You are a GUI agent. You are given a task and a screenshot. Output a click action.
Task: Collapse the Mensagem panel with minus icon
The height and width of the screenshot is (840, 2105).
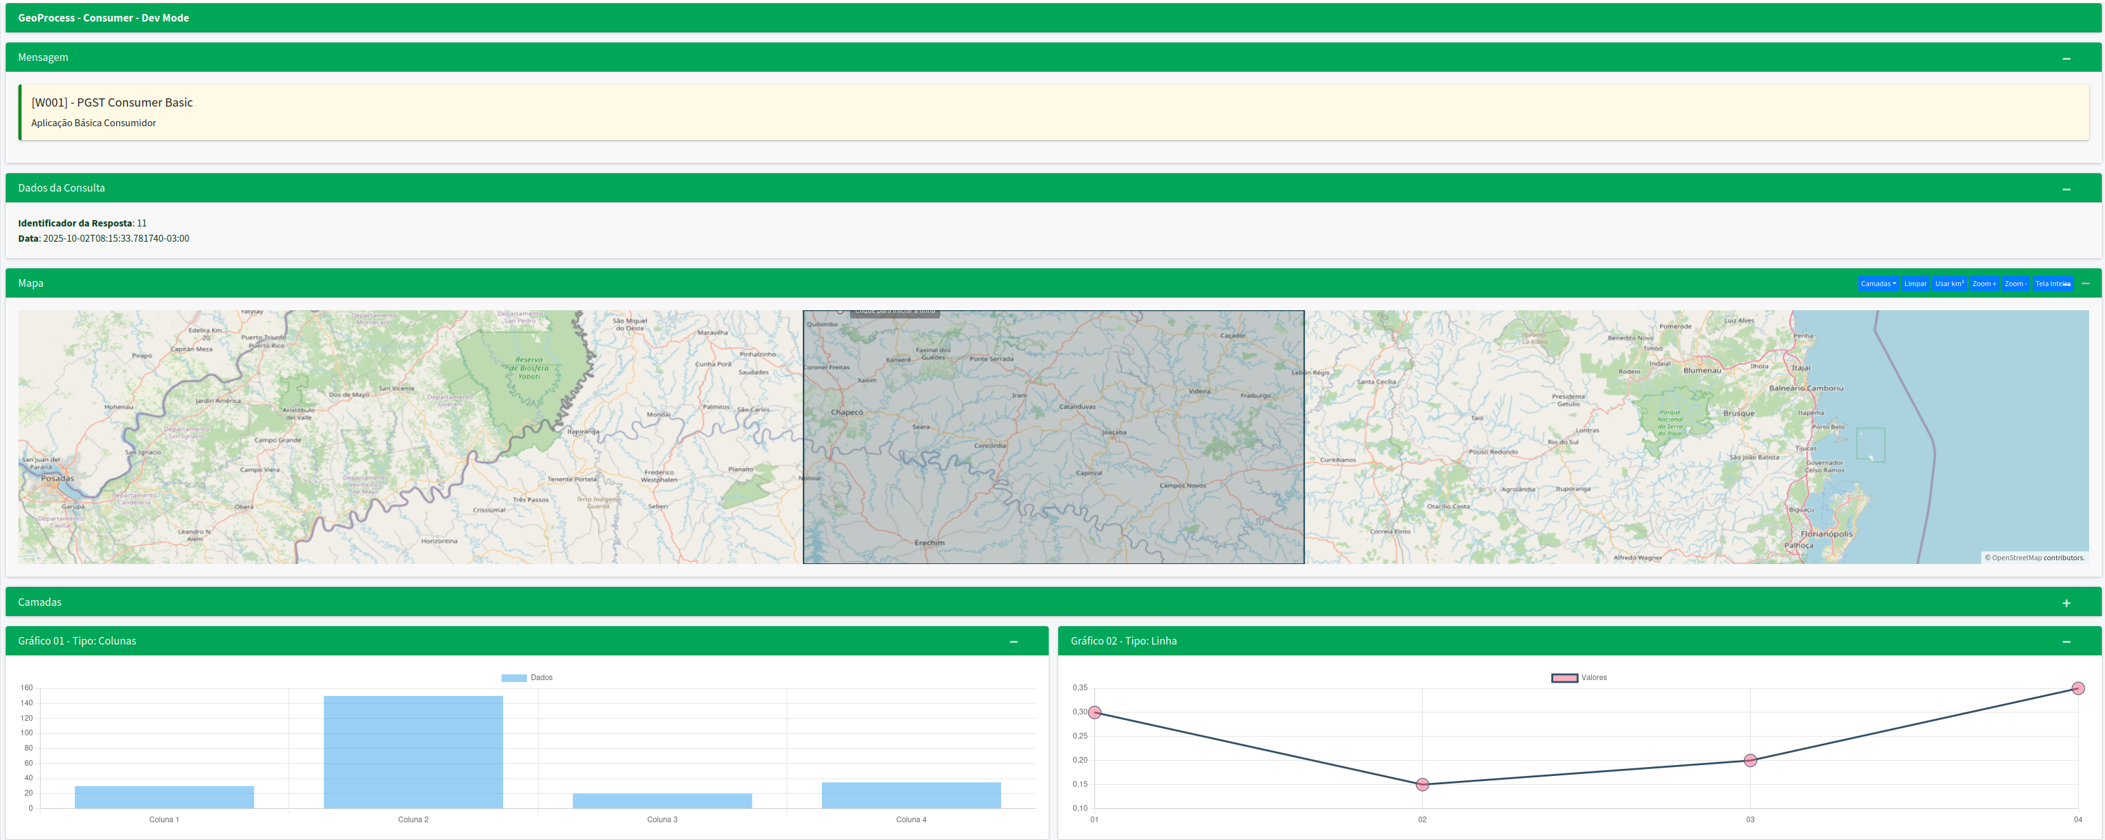point(2066,58)
